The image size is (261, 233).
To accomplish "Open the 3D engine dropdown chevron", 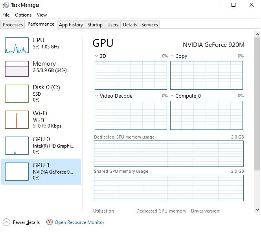I will click(x=96, y=56).
